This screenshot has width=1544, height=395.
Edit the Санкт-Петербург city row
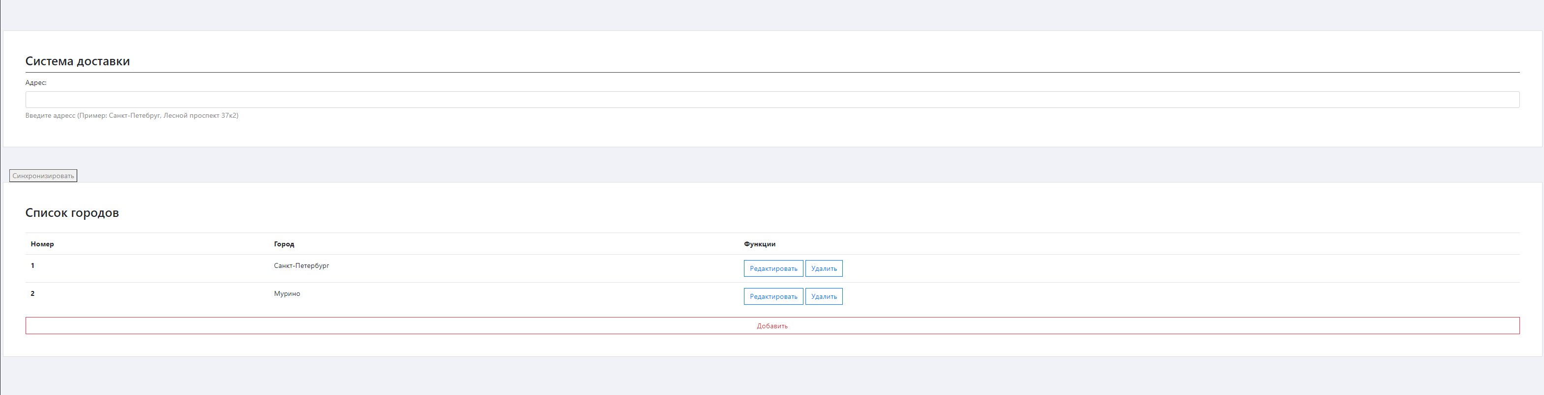click(773, 269)
